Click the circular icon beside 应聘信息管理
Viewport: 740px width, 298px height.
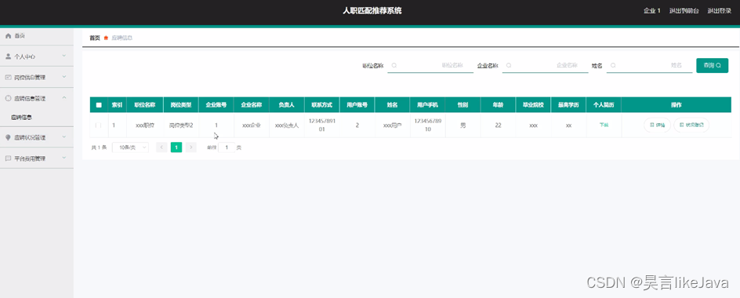(8, 98)
